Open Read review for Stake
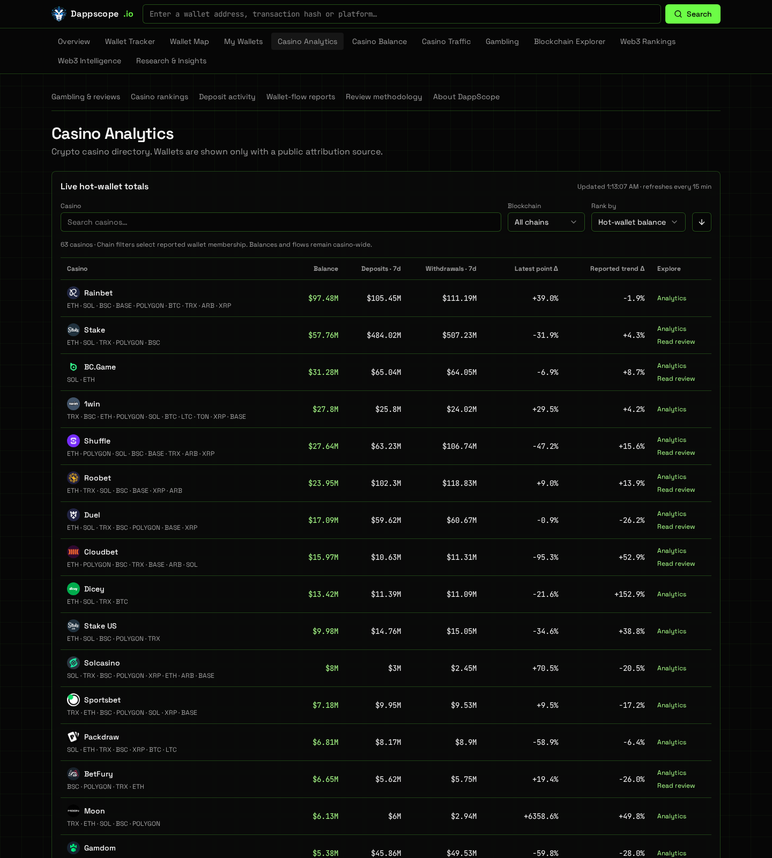Viewport: 772px width, 858px height. pos(676,342)
